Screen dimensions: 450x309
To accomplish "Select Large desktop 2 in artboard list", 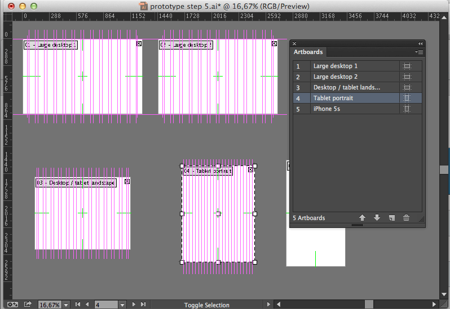I will [x=336, y=77].
